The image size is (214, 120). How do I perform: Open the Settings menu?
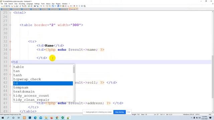click(x=37, y=4)
